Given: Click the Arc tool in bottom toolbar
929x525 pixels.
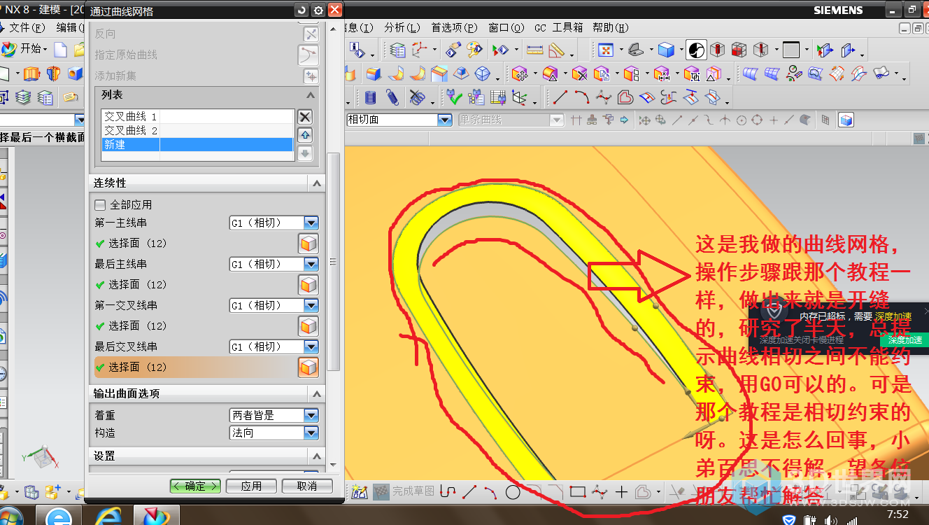Looking at the screenshot, I should click(490, 492).
